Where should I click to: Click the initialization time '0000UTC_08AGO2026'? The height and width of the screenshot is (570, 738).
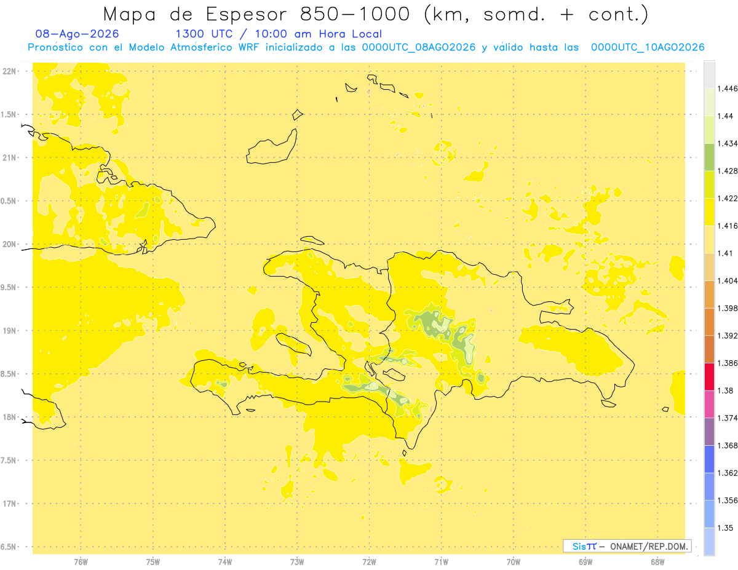[x=419, y=47]
